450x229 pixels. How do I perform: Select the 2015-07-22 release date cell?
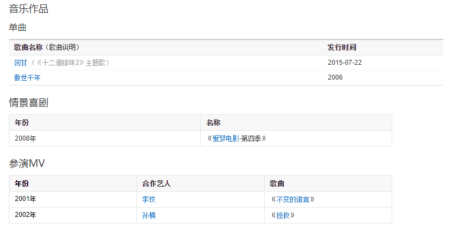pyautogui.click(x=344, y=63)
